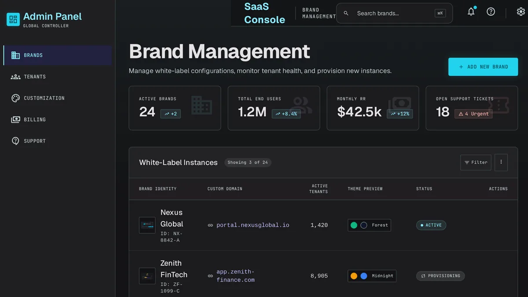The height and width of the screenshot is (297, 528).
Task: Click the Active status badge for Nexus Global
Action: tap(431, 225)
